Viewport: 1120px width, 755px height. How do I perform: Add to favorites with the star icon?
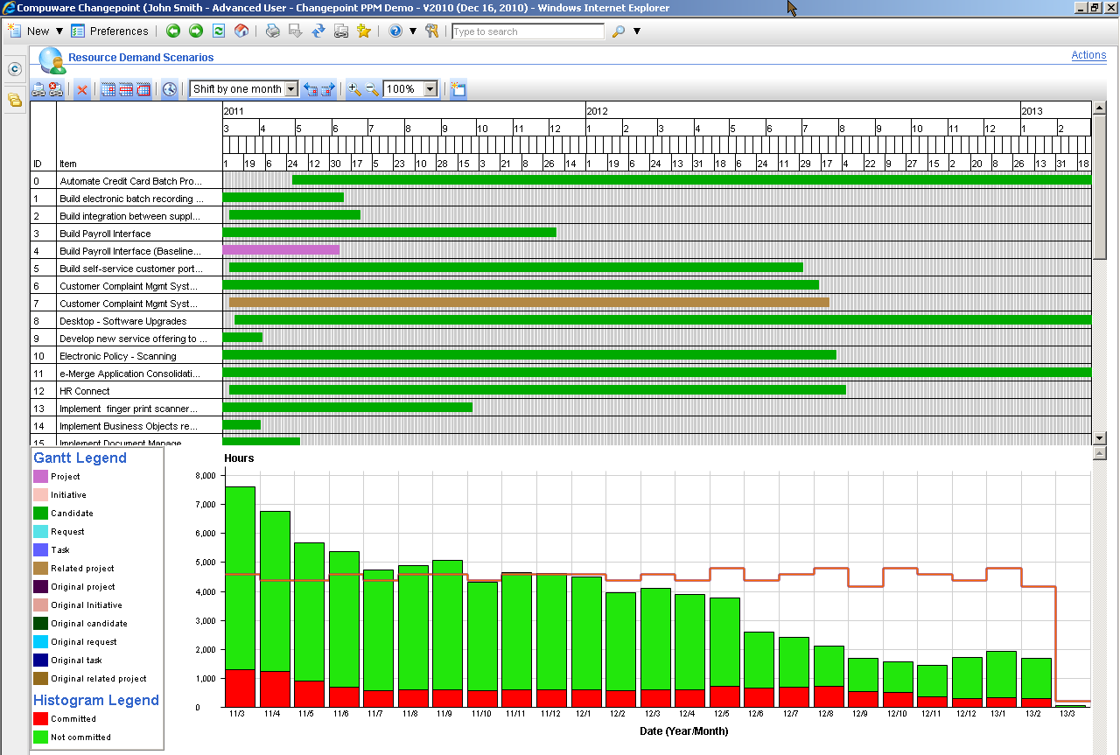364,31
